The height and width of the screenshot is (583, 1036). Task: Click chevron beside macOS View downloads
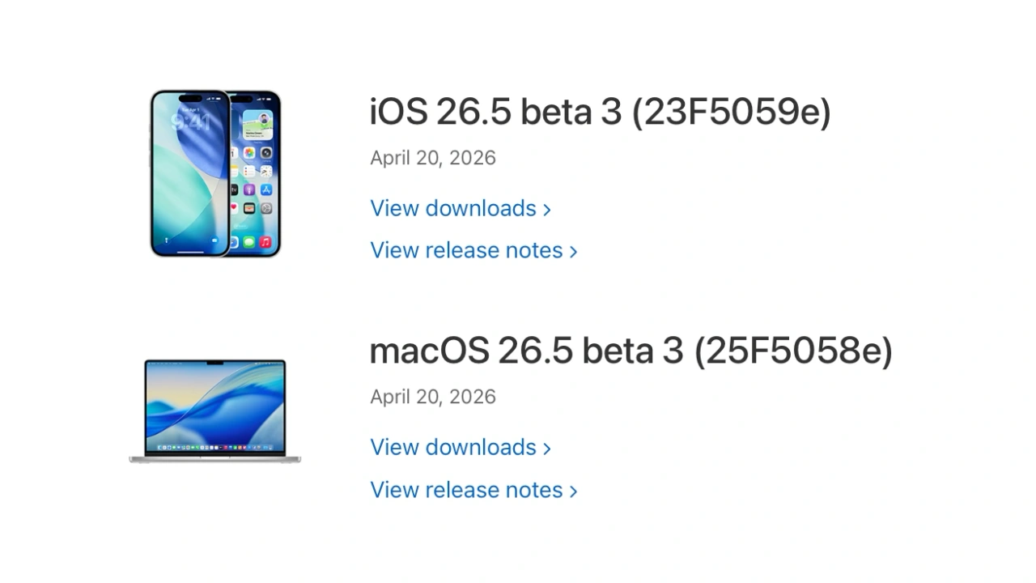tap(547, 449)
